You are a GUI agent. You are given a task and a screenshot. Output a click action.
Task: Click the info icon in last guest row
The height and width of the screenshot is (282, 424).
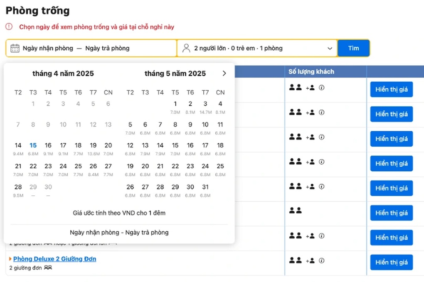pyautogui.click(x=321, y=261)
